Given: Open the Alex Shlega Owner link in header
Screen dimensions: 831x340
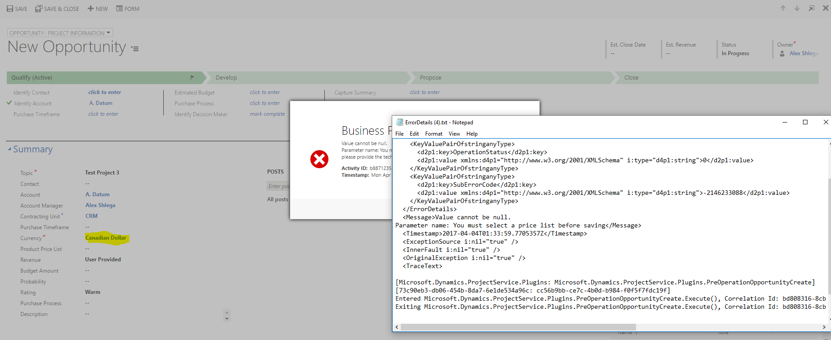Looking at the screenshot, I should [x=803, y=53].
